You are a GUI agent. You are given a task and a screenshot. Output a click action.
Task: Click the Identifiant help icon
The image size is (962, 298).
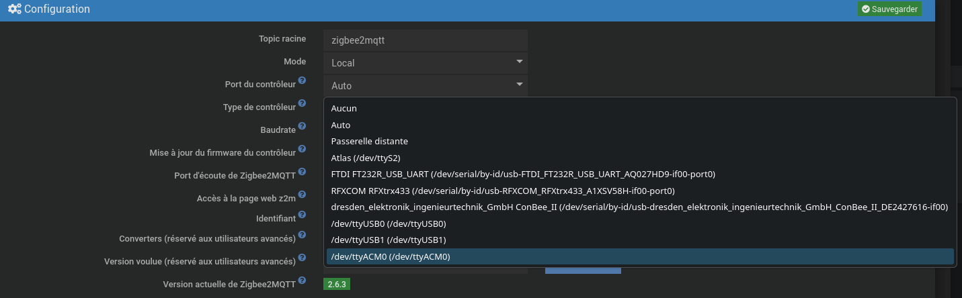(x=303, y=215)
